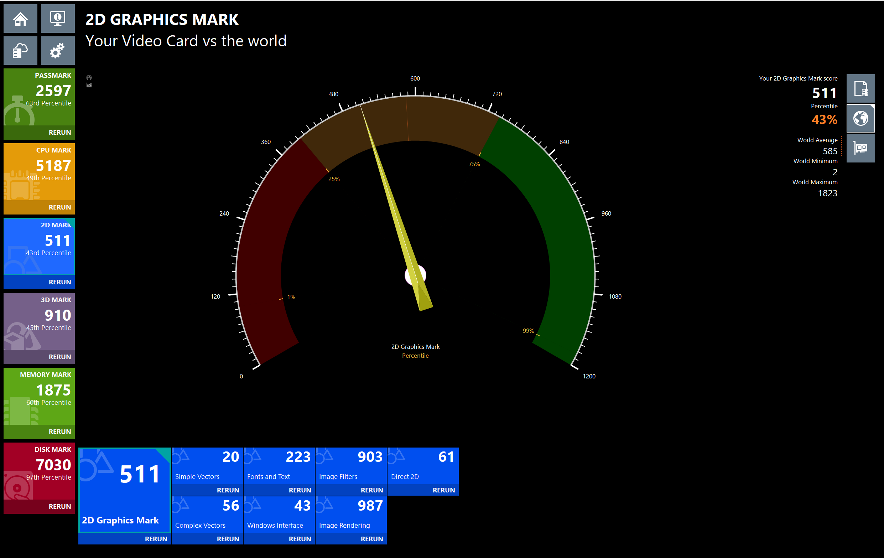Open the cloud baseline manager icon

pyautogui.click(x=20, y=50)
